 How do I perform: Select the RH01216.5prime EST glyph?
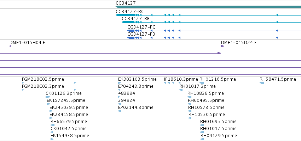(202, 83)
